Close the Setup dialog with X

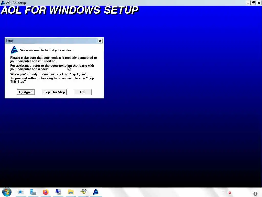point(100,41)
